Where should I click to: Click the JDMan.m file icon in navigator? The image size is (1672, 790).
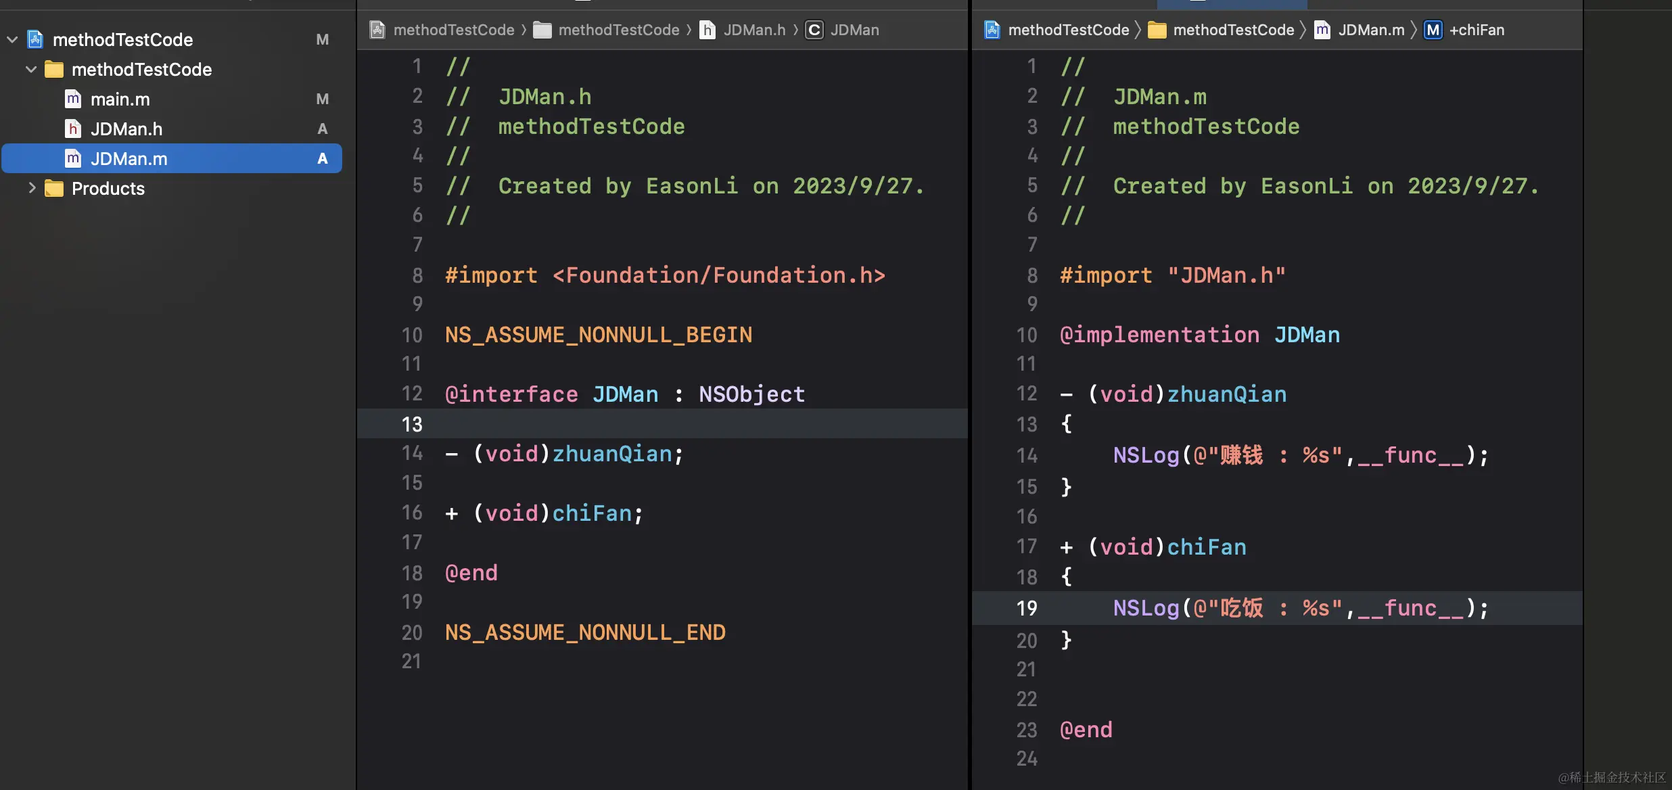pyautogui.click(x=73, y=158)
